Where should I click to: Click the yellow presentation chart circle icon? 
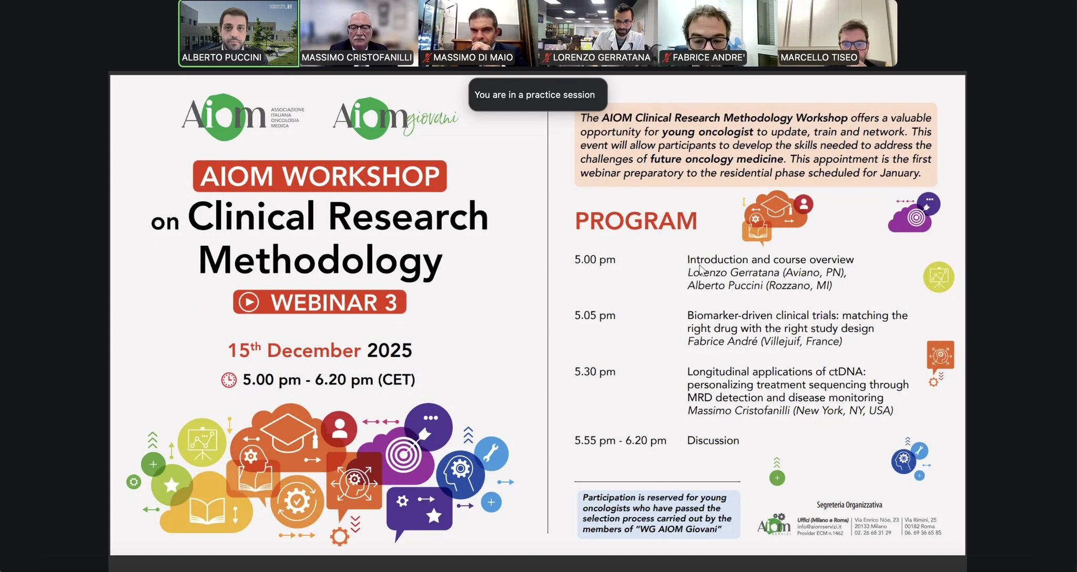click(x=939, y=277)
